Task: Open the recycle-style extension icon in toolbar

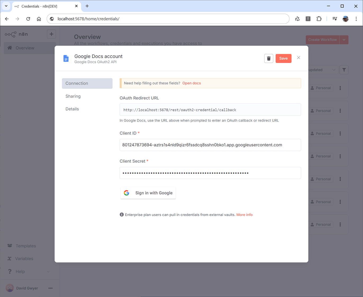Action: coord(297,19)
